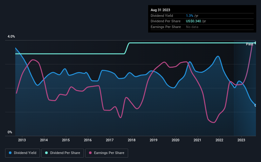The image size is (261, 162).
Task: Click the 0% y-axis label
Action: (10, 132)
